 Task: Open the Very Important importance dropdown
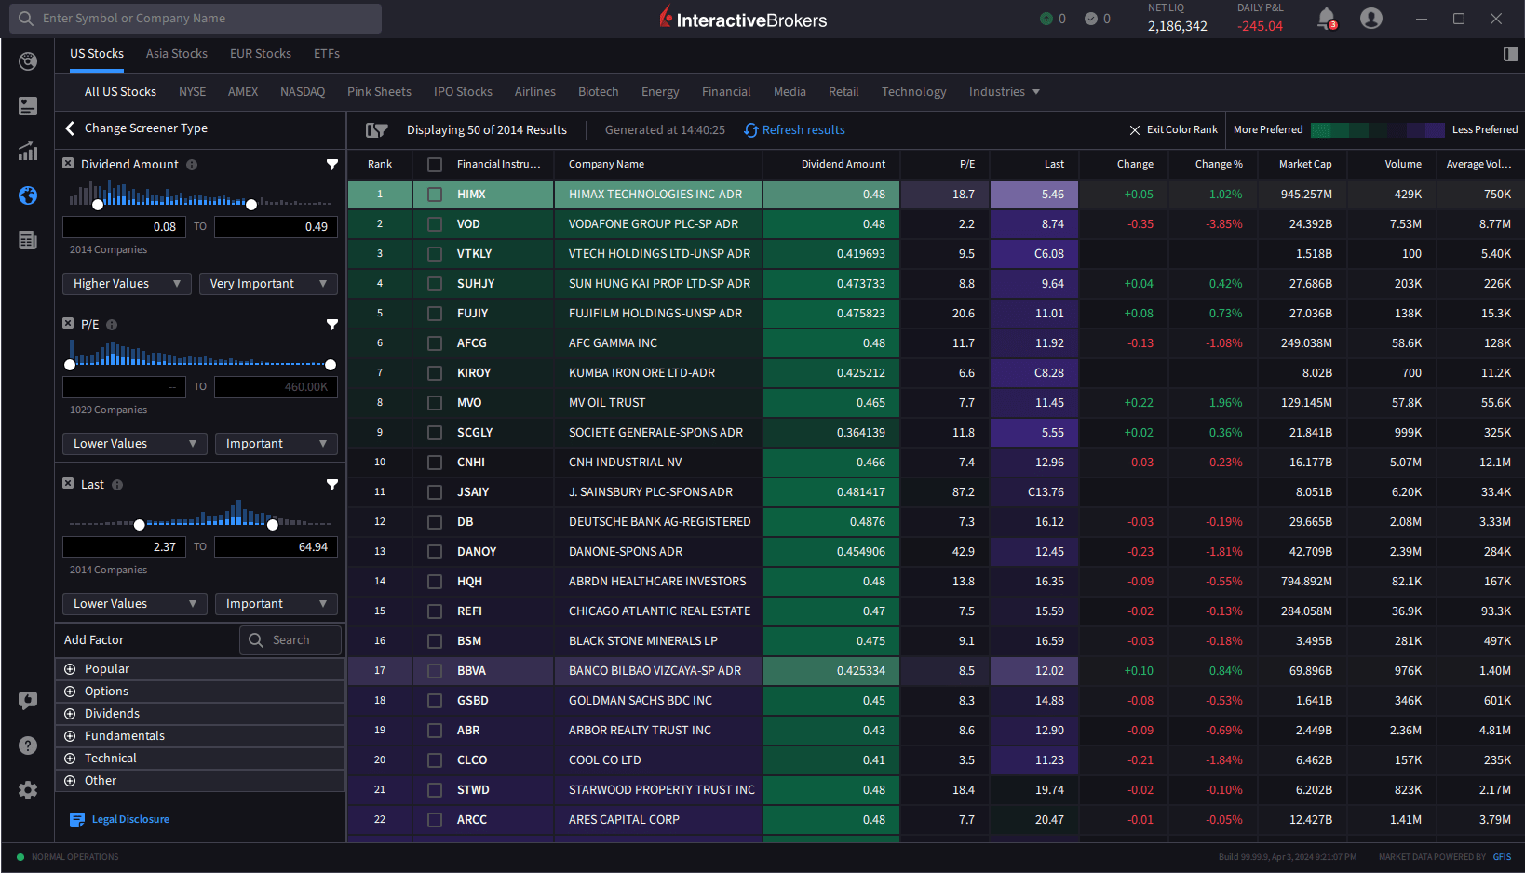268,283
